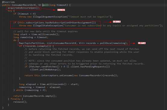Viewport: 167px width, 110px height.
Task: Click the release() call
Action: [x=20, y=102]
